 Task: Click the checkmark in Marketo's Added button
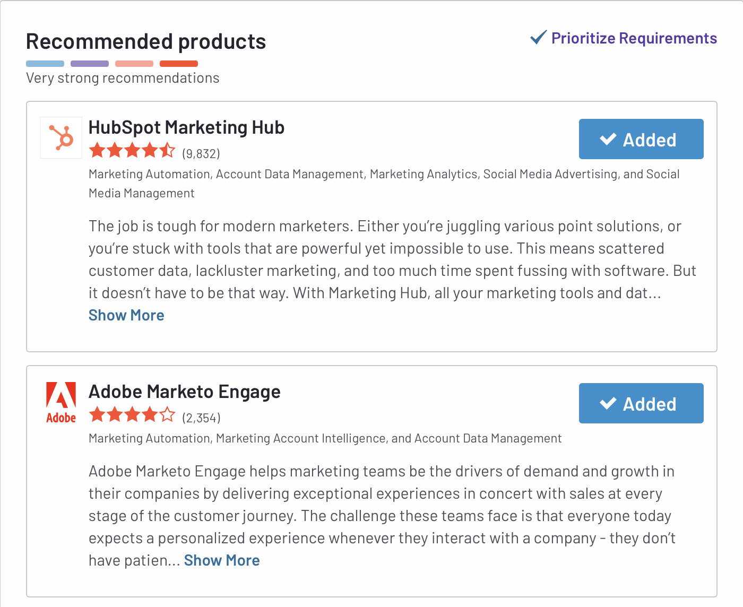pos(608,403)
